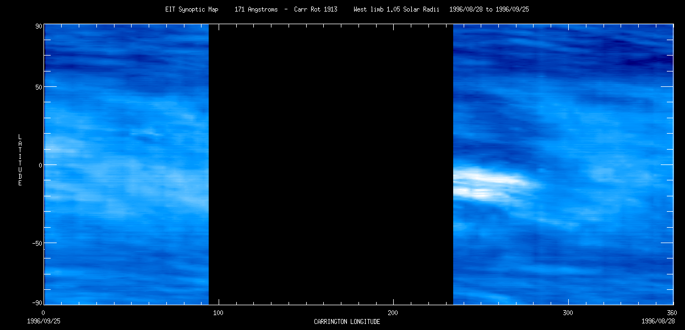The width and height of the screenshot is (685, 330).
Task: Click the 100 longitude tick label
Action: point(218,312)
